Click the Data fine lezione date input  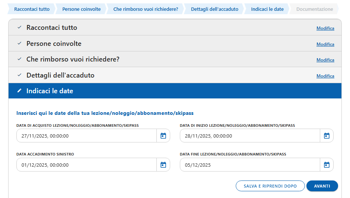249,165
